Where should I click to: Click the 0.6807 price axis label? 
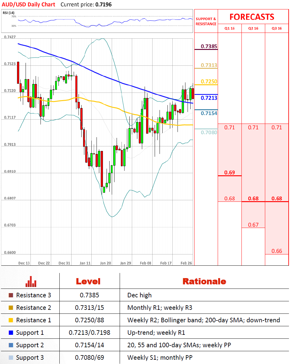pyautogui.click(x=10, y=198)
